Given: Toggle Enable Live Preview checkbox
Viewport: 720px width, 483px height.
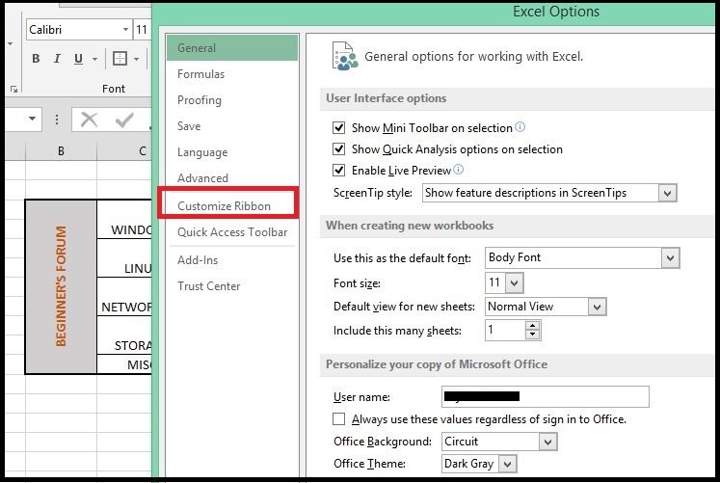Looking at the screenshot, I should 339,170.
